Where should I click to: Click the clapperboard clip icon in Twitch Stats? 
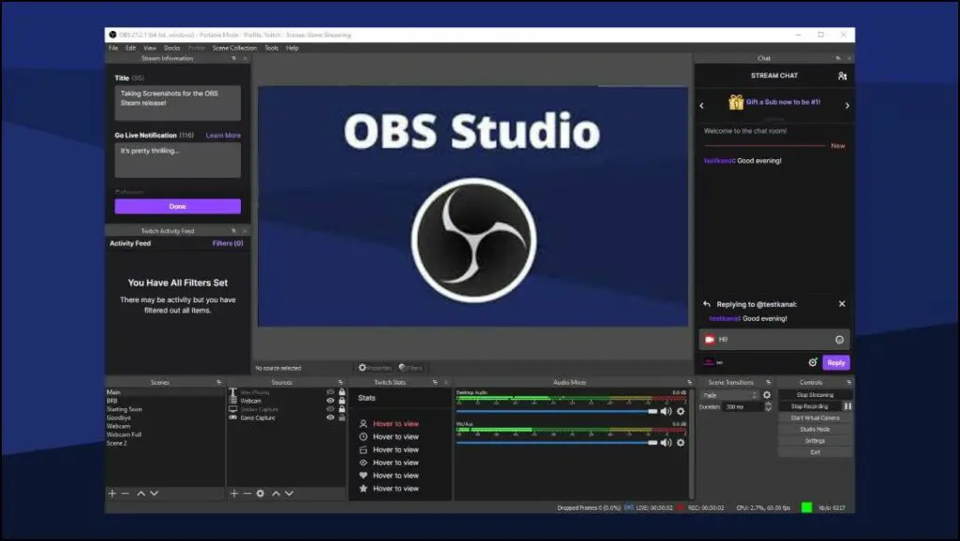click(363, 450)
